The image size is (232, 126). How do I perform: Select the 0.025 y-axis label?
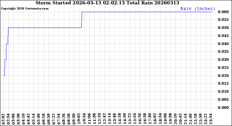pyautogui.click(x=223, y=68)
